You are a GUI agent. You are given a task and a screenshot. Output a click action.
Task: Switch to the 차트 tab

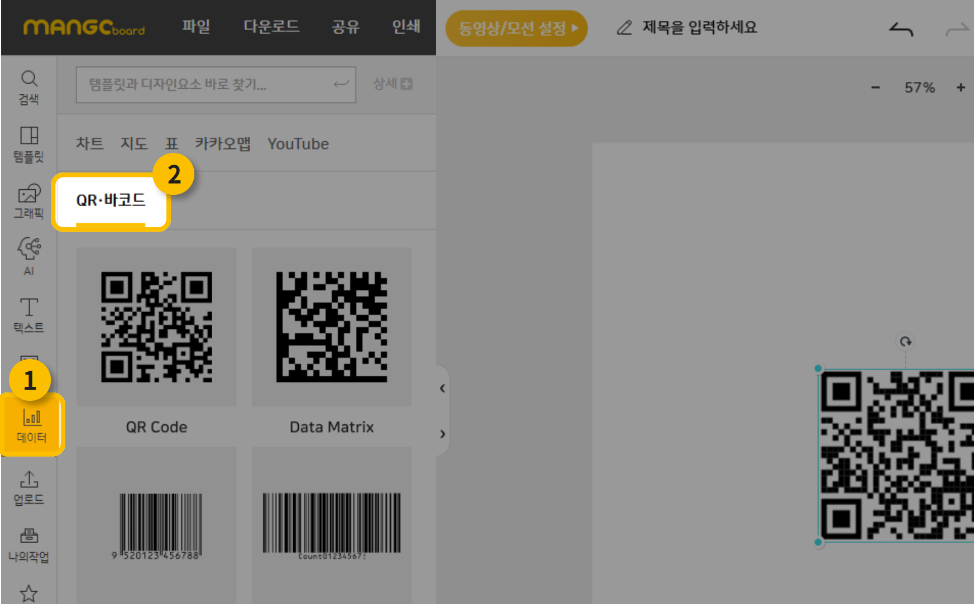[x=90, y=143]
